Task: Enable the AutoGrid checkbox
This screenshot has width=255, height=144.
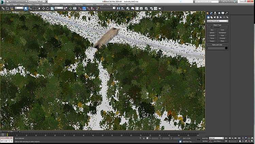Action: click(212, 27)
